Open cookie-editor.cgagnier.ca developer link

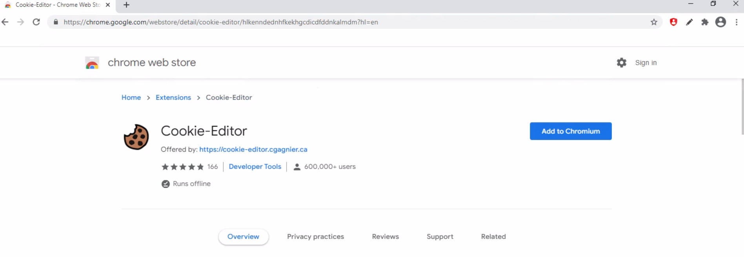point(253,149)
